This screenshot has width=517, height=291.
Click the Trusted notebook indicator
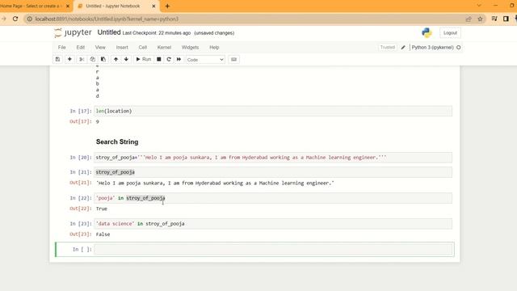click(x=388, y=48)
